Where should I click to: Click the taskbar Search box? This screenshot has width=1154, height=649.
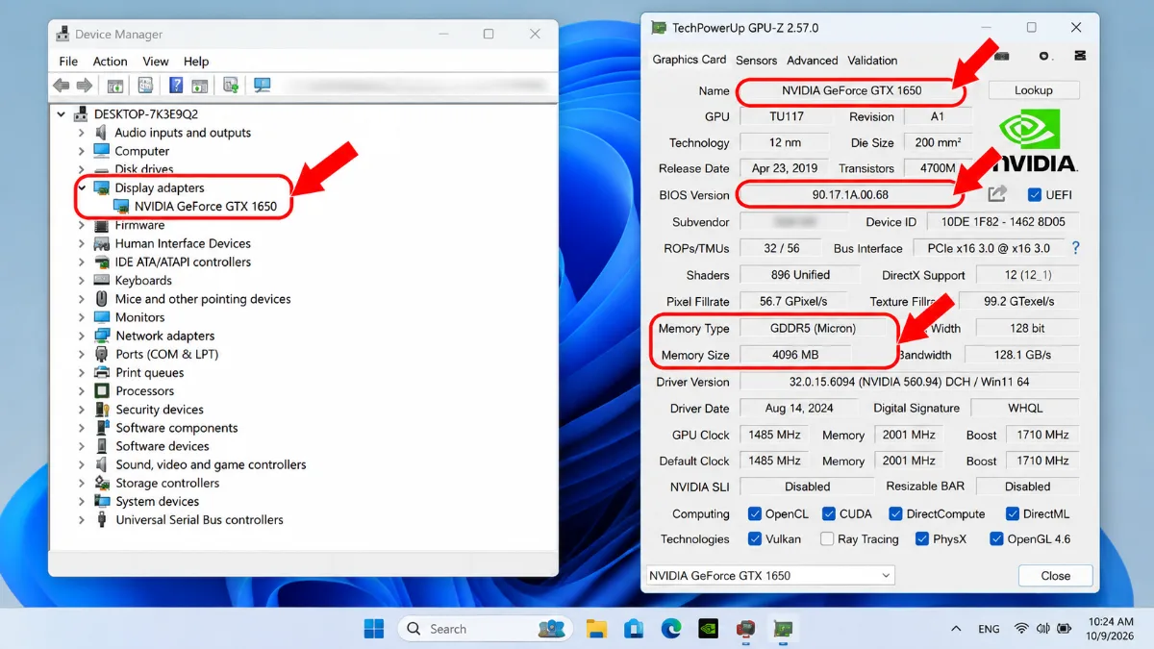[x=485, y=629]
